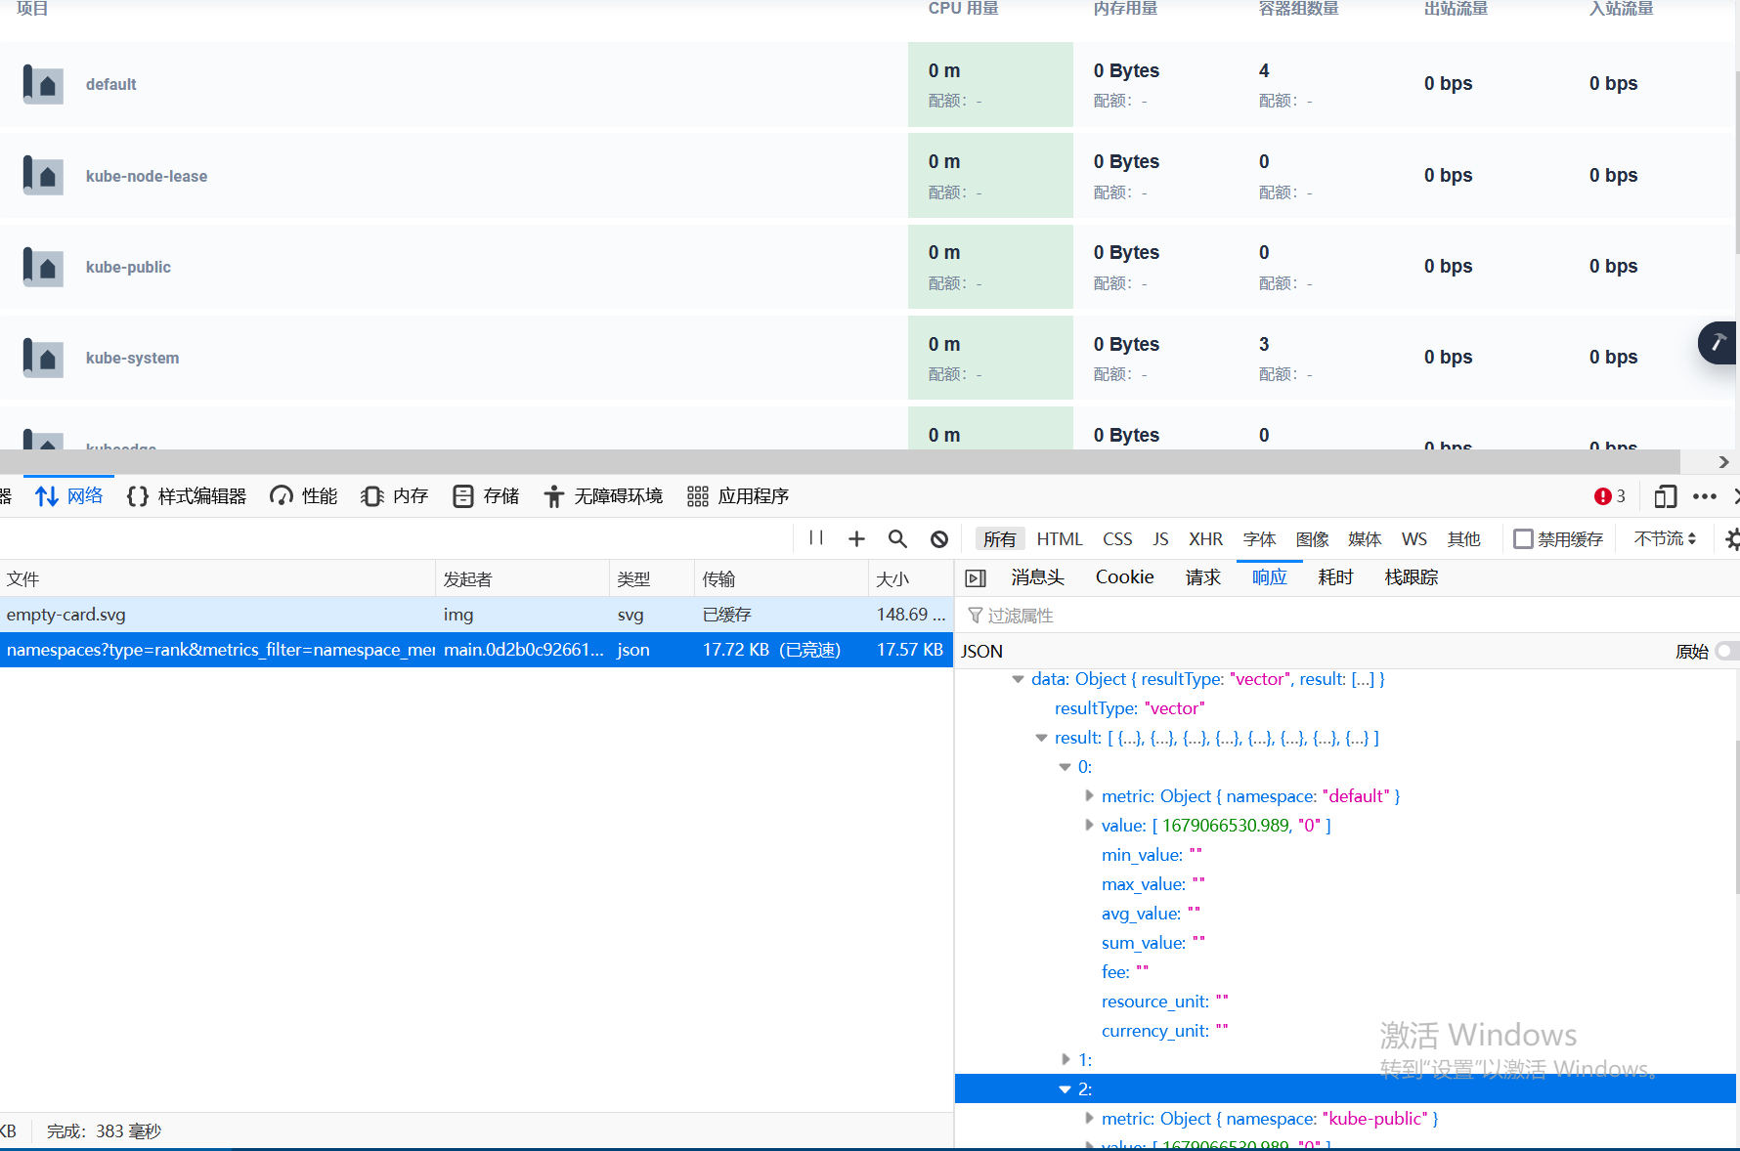This screenshot has width=1740, height=1151.
Task: Select the empty-card.svg request row
Action: click(215, 615)
